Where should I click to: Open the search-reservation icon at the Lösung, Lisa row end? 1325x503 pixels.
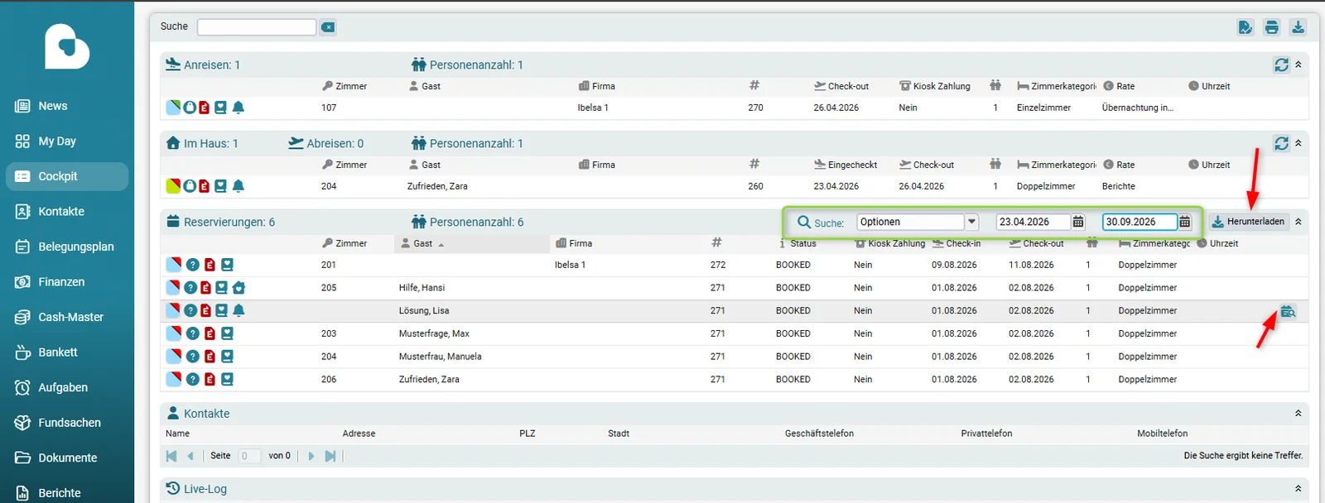[1288, 311]
